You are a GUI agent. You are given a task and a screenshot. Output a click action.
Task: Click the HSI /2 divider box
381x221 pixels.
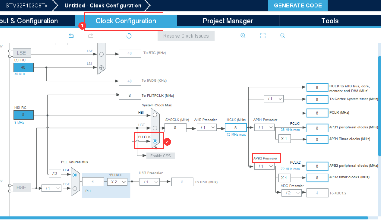pos(55,174)
